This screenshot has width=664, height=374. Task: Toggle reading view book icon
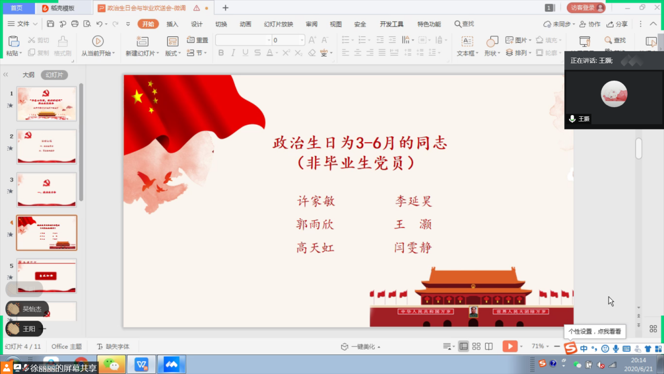coord(489,346)
